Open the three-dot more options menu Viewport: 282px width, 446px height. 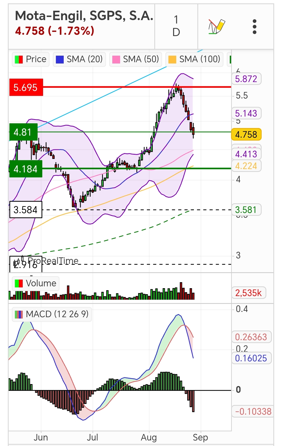[x=255, y=26]
